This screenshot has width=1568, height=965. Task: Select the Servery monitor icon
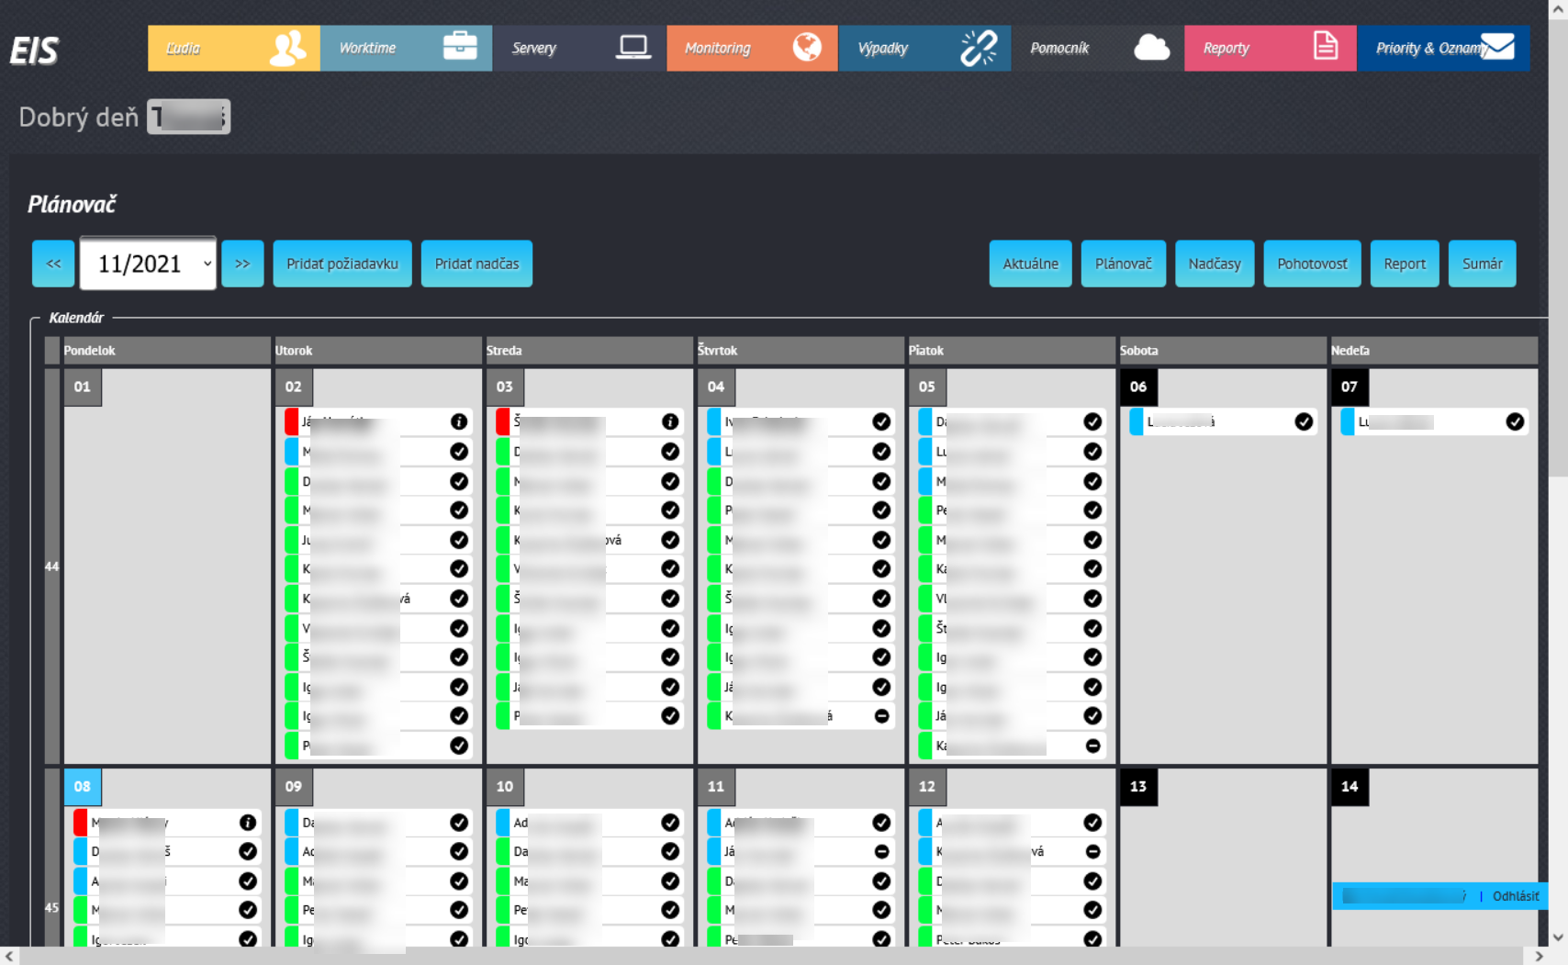(633, 46)
